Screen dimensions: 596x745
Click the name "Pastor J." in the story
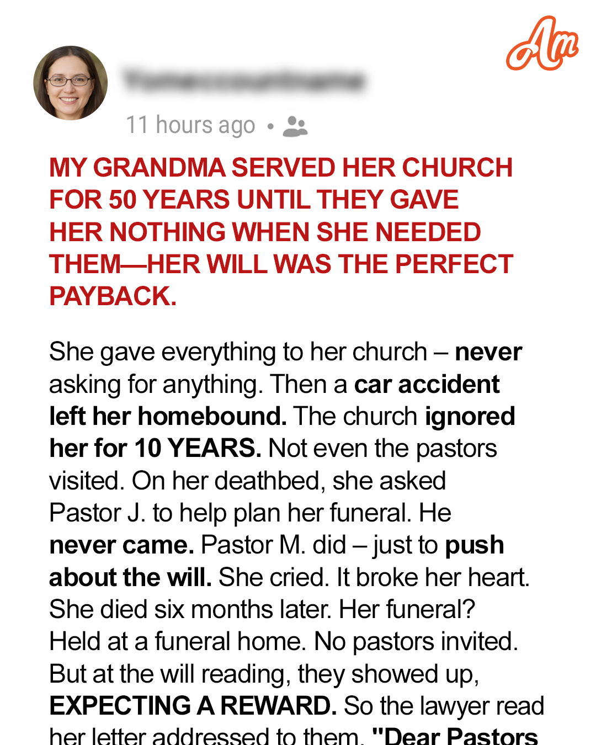[x=98, y=513]
